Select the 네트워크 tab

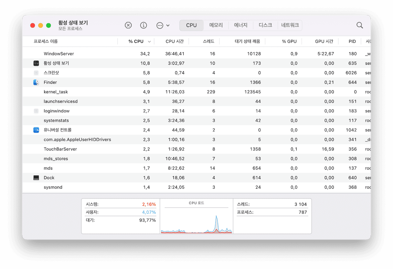(290, 25)
